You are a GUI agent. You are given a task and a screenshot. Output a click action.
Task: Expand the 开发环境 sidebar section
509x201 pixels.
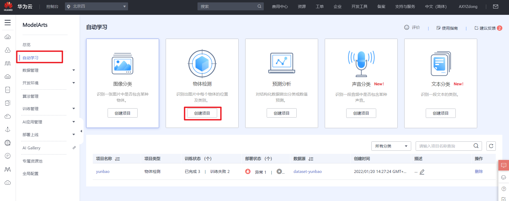[x=74, y=83]
